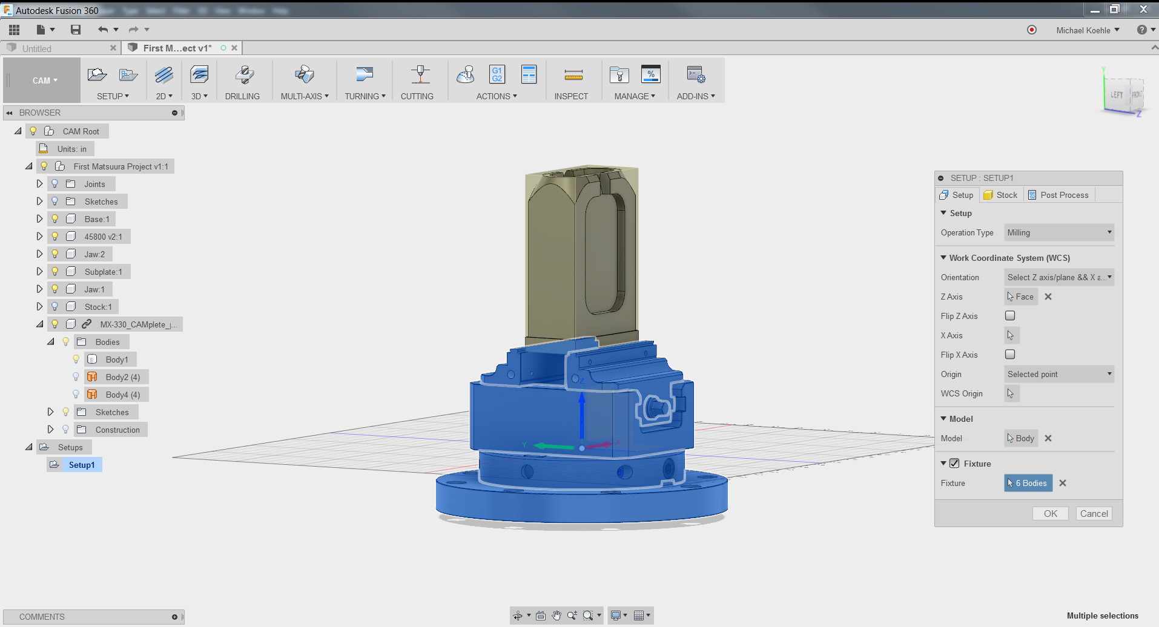The image size is (1159, 627).
Task: Switch to the Stock tab
Action: coord(1001,195)
